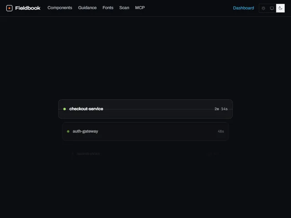
Task: Select the faded third service row
Action: [x=145, y=154]
